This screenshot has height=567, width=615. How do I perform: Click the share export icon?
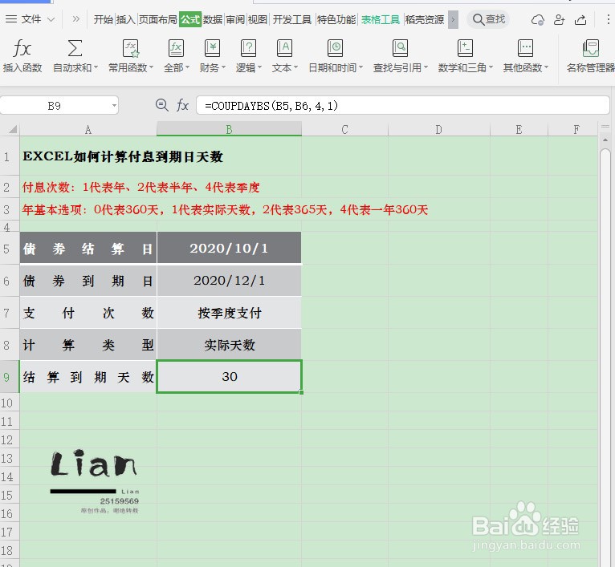click(x=580, y=19)
